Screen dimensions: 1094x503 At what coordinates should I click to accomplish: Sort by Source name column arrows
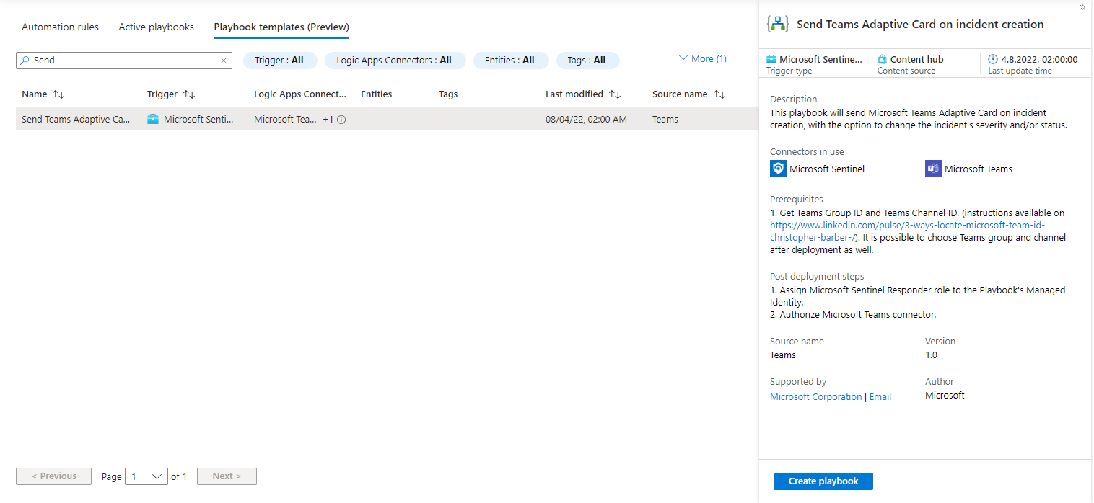click(719, 94)
